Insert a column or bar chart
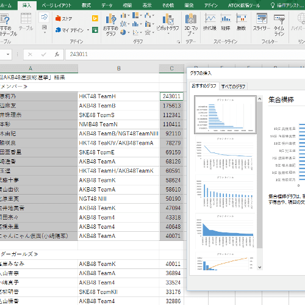Viewport: 305px width, 305px height. [x=123, y=15]
